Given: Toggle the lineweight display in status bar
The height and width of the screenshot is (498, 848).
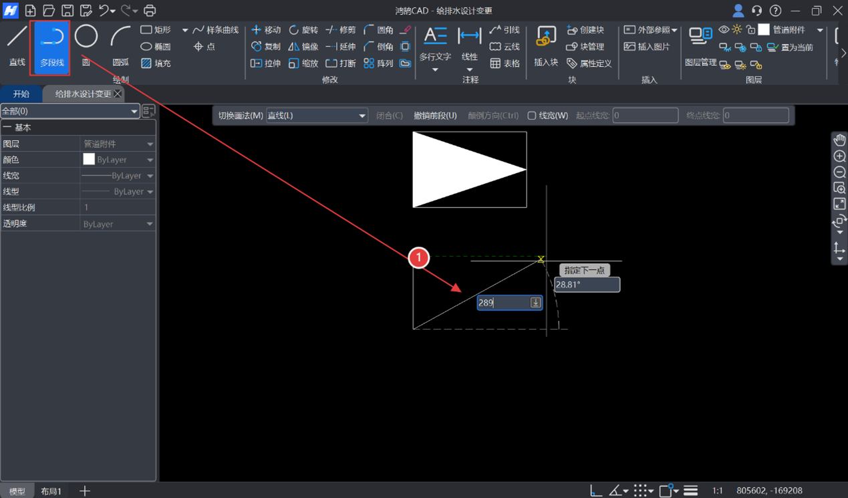Looking at the screenshot, I should pyautogui.click(x=690, y=491).
